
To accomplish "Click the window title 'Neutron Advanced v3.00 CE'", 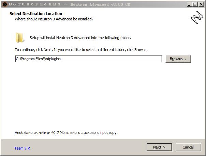I will click(x=100, y=4).
